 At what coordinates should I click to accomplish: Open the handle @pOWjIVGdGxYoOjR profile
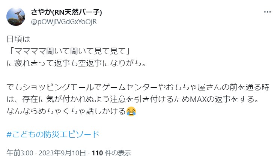click(x=64, y=22)
